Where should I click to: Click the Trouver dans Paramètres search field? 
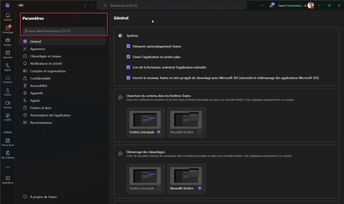pyautogui.click(x=64, y=31)
